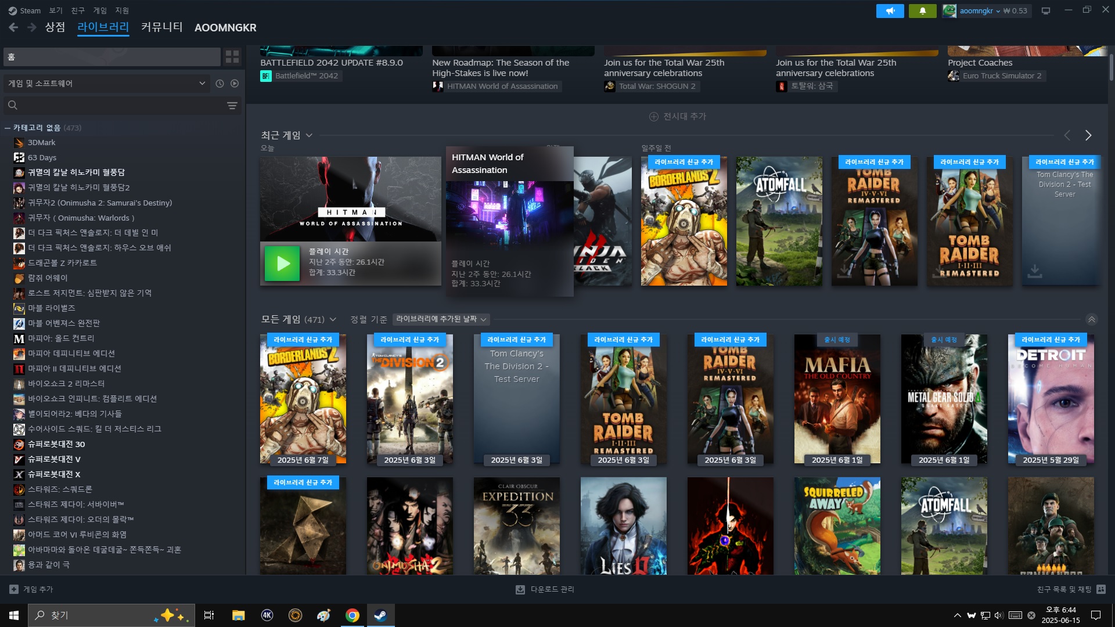1115x627 pixels.
Task: Click the 홈 library home button
Action: [111, 57]
